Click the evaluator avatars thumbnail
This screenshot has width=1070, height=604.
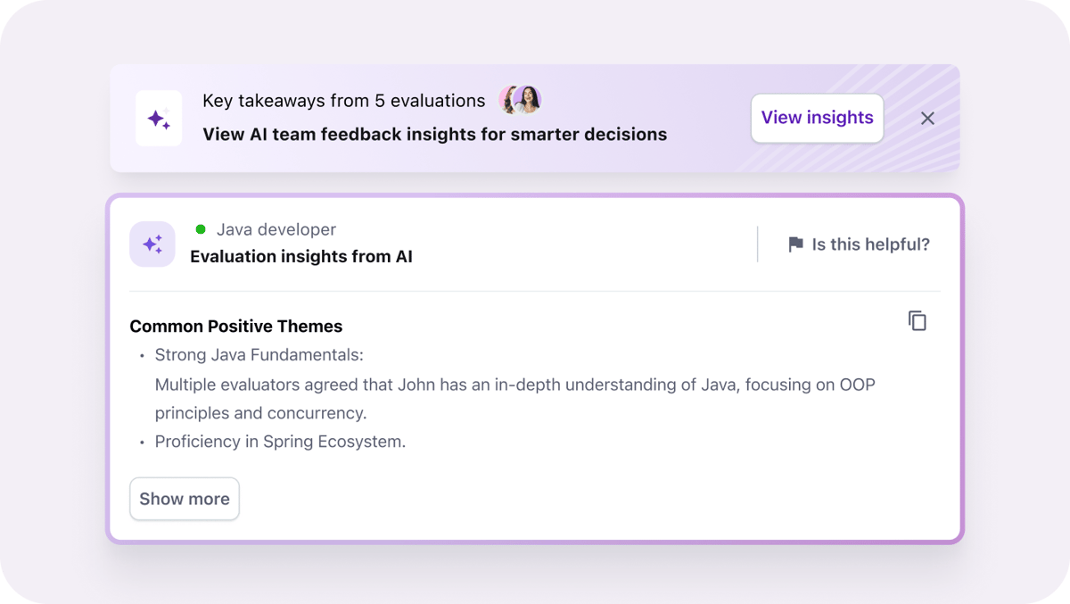pos(521,100)
